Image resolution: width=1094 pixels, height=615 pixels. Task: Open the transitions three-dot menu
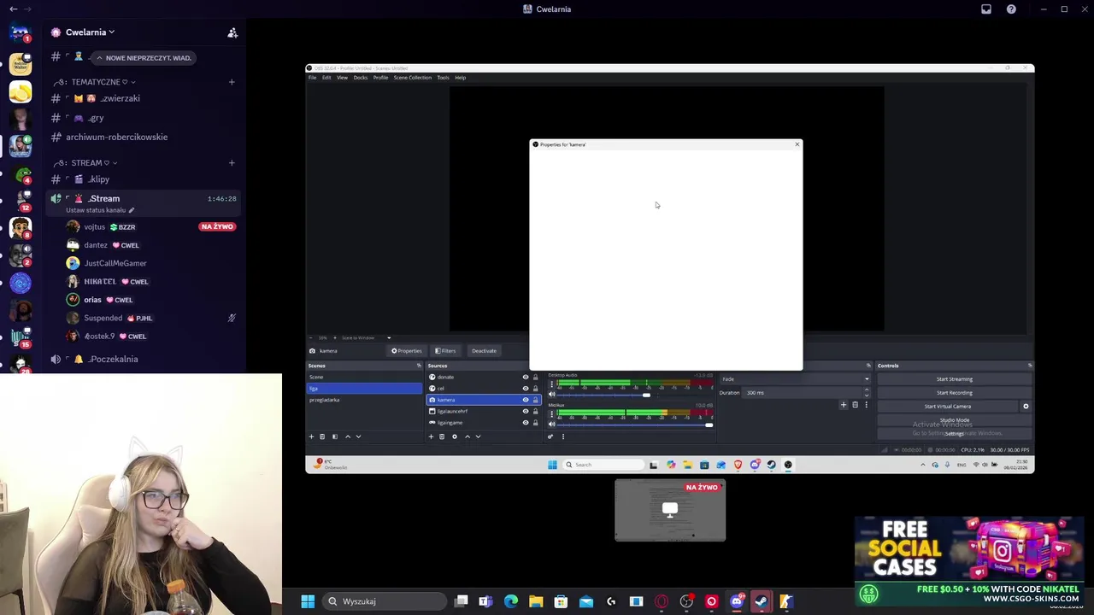click(x=866, y=405)
